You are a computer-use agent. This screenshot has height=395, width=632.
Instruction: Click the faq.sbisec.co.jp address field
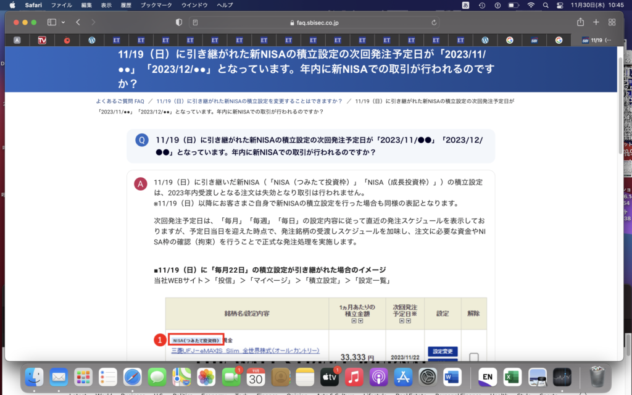tap(315, 22)
